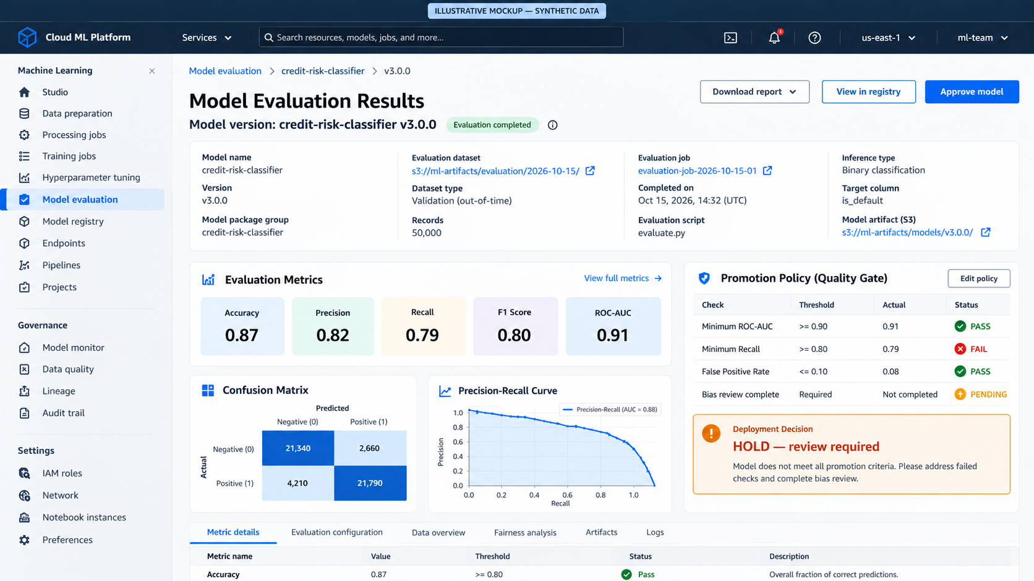1034x581 pixels.
Task: Focus the search resources input field
Action: click(441, 38)
